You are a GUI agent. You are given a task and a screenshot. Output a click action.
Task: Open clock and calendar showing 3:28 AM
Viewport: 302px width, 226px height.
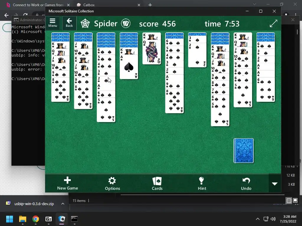point(288,219)
